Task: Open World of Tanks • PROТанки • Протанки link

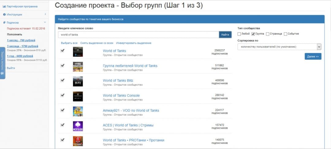Action: (133, 140)
